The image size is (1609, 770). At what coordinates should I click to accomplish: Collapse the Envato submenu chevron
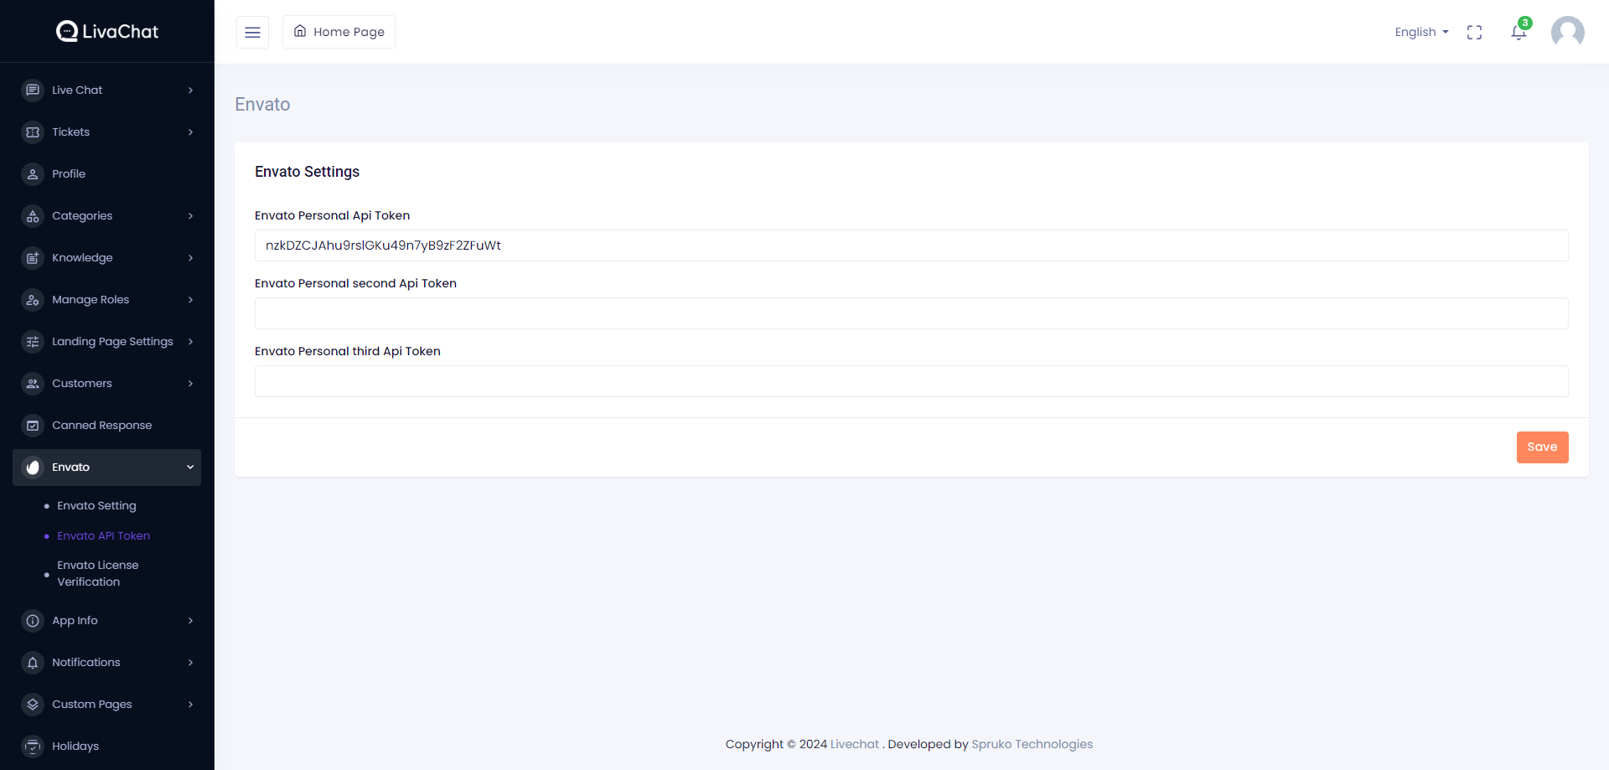click(190, 467)
